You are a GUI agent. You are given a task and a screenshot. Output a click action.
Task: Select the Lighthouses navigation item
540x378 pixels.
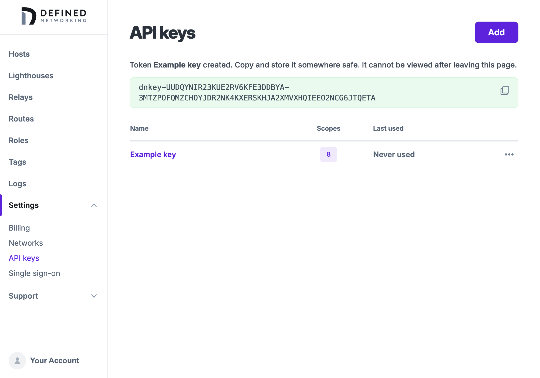click(31, 76)
